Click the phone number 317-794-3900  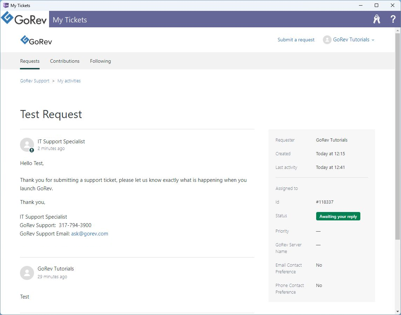(75, 225)
